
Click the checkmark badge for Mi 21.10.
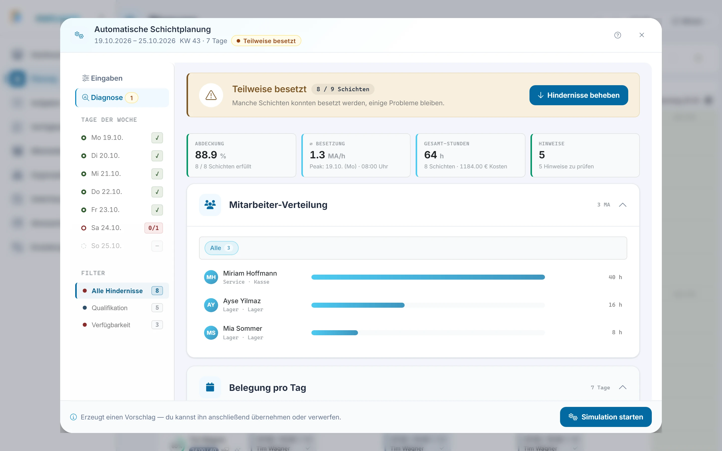(x=157, y=174)
